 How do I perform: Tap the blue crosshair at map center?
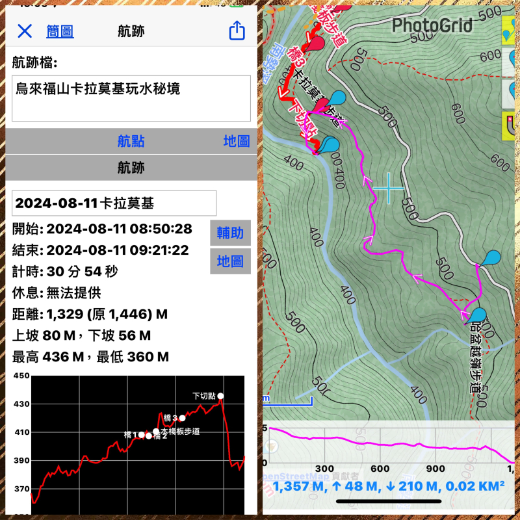(x=389, y=188)
